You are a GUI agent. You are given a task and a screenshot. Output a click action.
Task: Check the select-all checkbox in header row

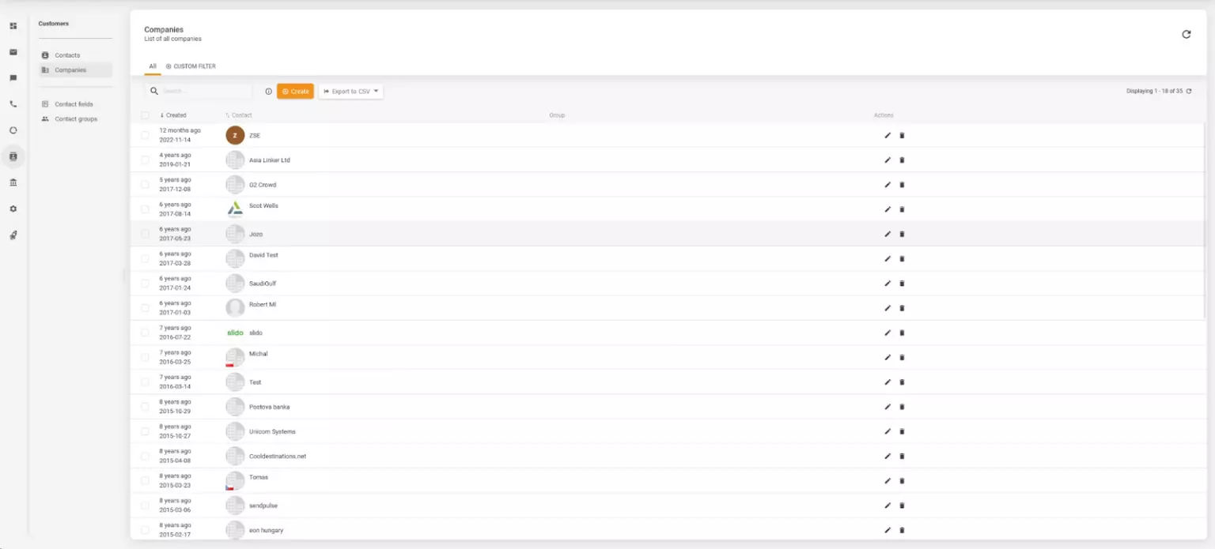click(146, 115)
